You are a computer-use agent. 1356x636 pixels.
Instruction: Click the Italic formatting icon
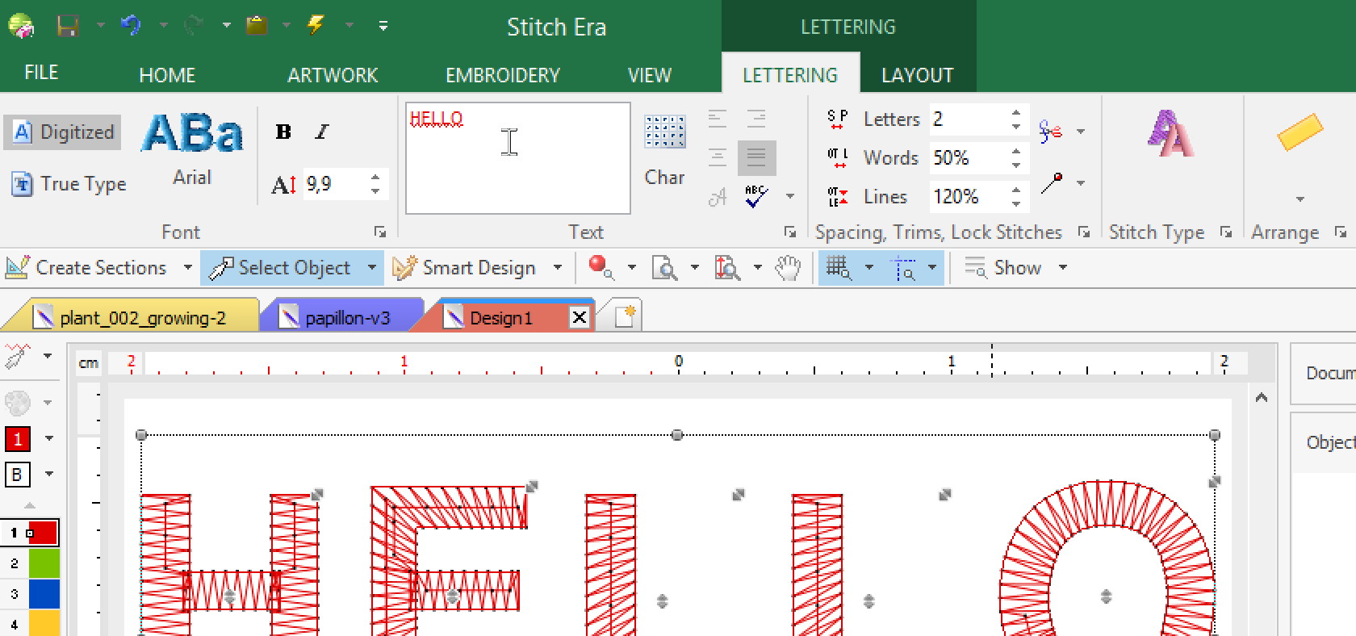322,132
